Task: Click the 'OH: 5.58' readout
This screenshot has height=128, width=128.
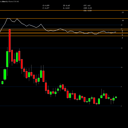Action: tap(88, 8)
